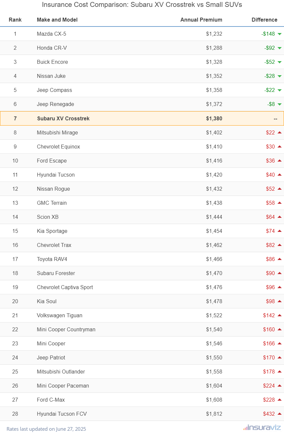Image resolution: width=284 pixels, height=434 pixels.
Task: Click the Mini Cooper Countryman entry
Action: click(x=66, y=329)
